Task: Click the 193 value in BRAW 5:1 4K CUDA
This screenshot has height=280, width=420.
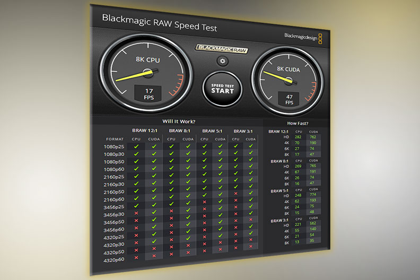Action: tap(313, 200)
